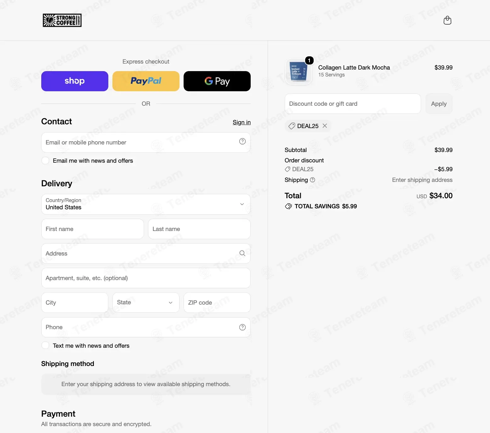Focus the Discount code or gift card field

[353, 104]
